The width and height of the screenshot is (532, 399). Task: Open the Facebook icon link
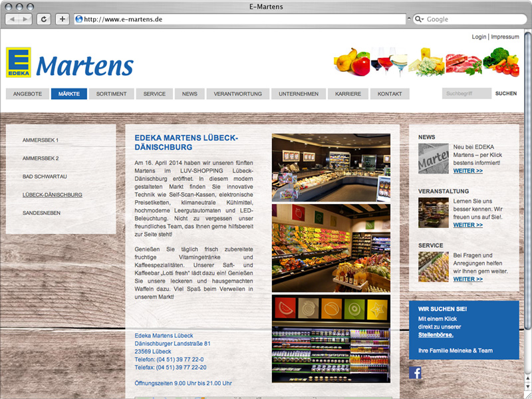coord(415,372)
